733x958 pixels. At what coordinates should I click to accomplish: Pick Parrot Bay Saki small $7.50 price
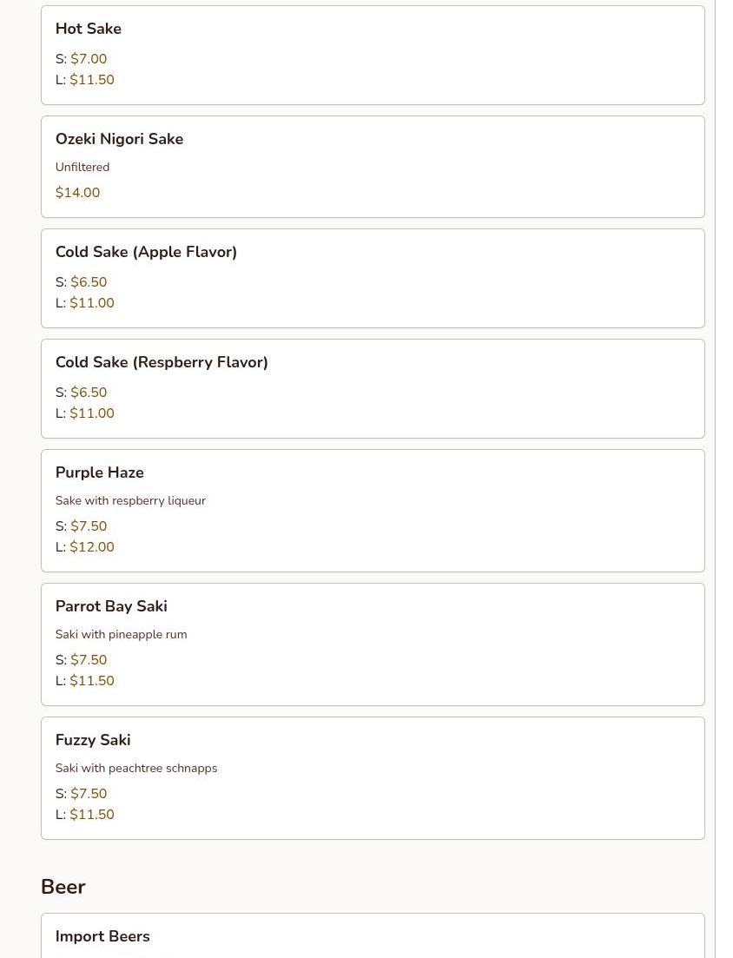pyautogui.click(x=89, y=660)
